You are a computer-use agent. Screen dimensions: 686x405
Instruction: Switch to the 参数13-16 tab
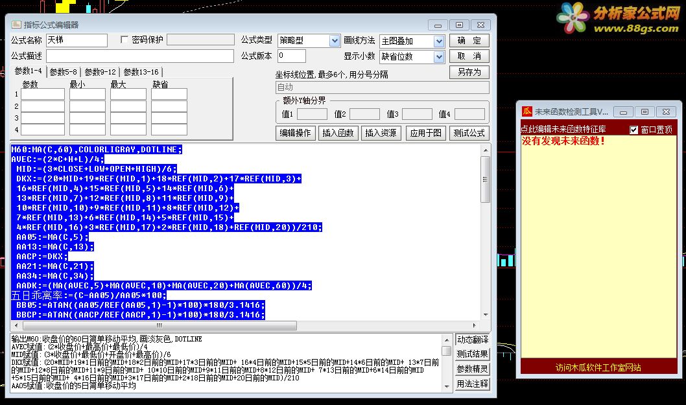coord(141,72)
